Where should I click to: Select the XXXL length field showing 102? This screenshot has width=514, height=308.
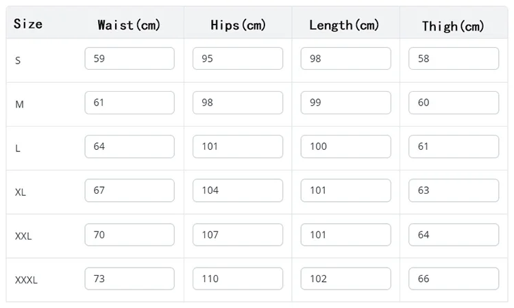[345, 279]
